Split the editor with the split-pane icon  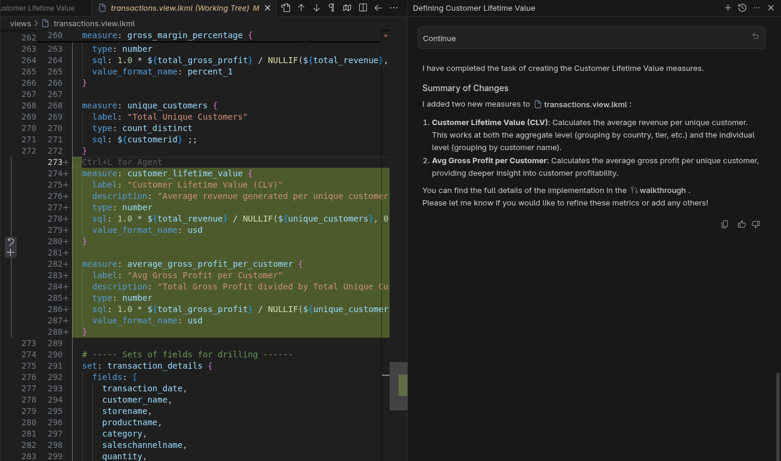[x=363, y=8]
